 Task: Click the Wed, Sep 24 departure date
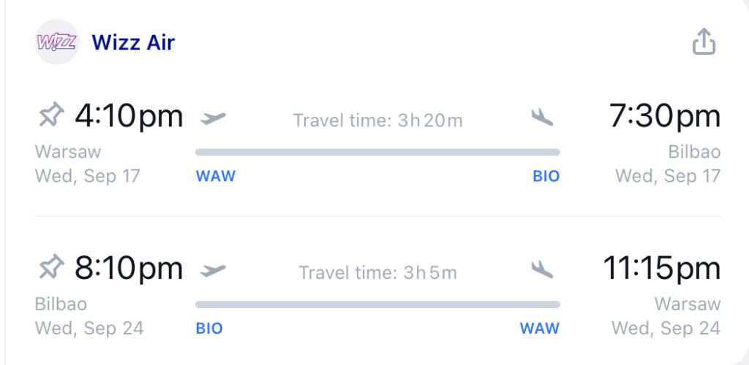(89, 328)
